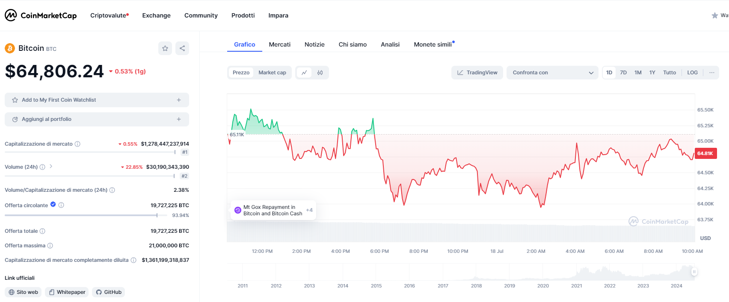Viewport: 729px width, 302px height.
Task: Open the Whitepaper link
Action: coord(67,292)
